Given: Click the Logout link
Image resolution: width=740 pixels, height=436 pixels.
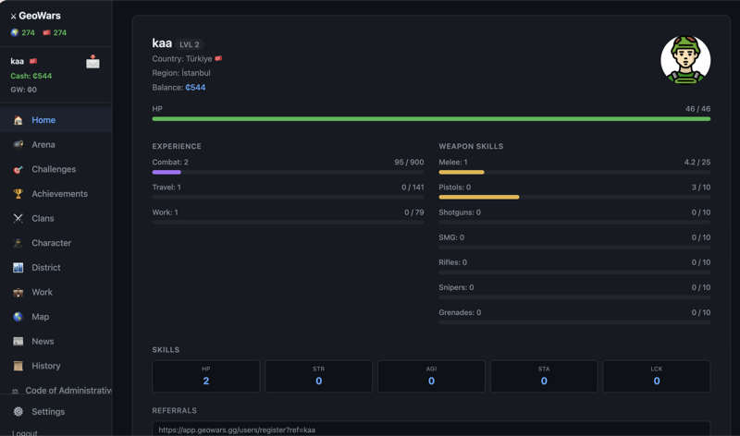Looking at the screenshot, I should click(25, 432).
